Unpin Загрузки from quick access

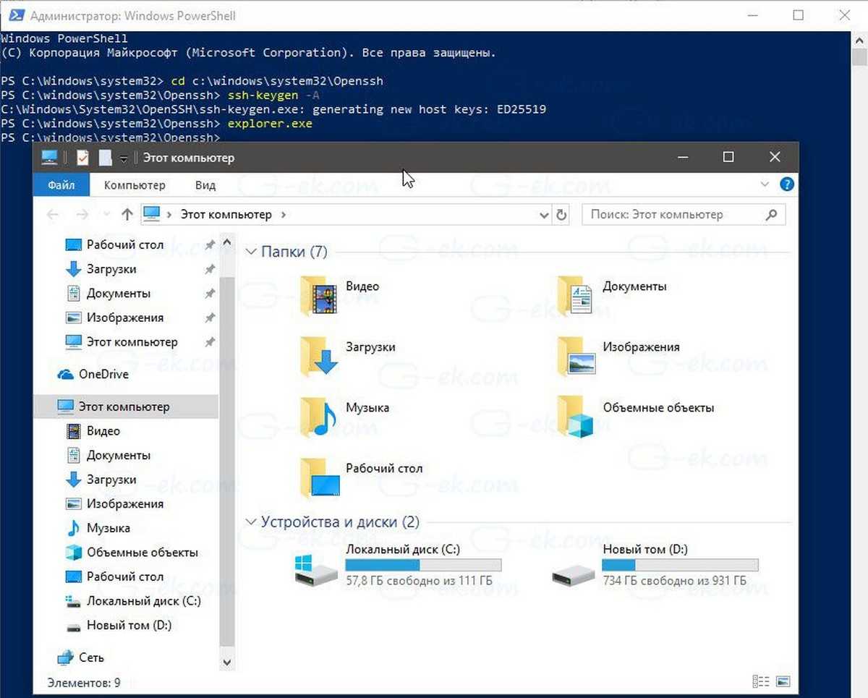(x=210, y=270)
